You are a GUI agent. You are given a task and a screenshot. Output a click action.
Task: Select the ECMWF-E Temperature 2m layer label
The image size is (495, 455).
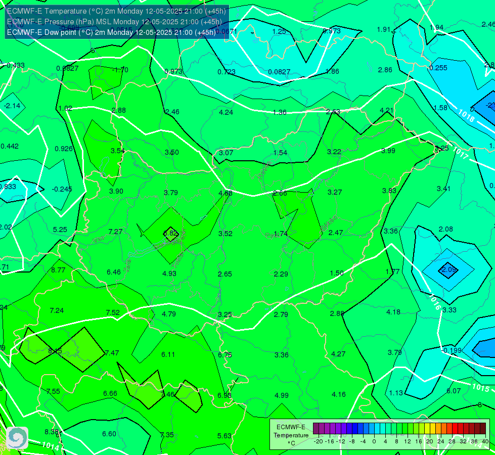(x=116, y=11)
